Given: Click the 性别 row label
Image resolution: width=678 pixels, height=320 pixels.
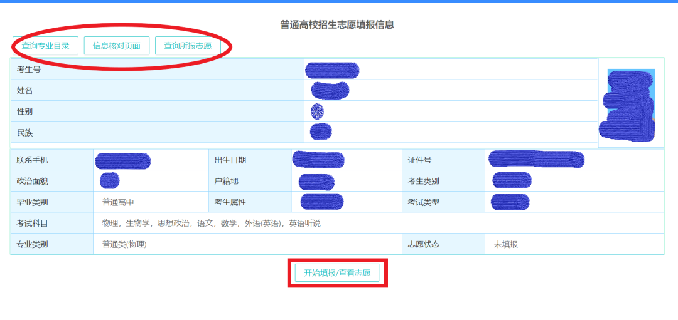Looking at the screenshot, I should [24, 111].
